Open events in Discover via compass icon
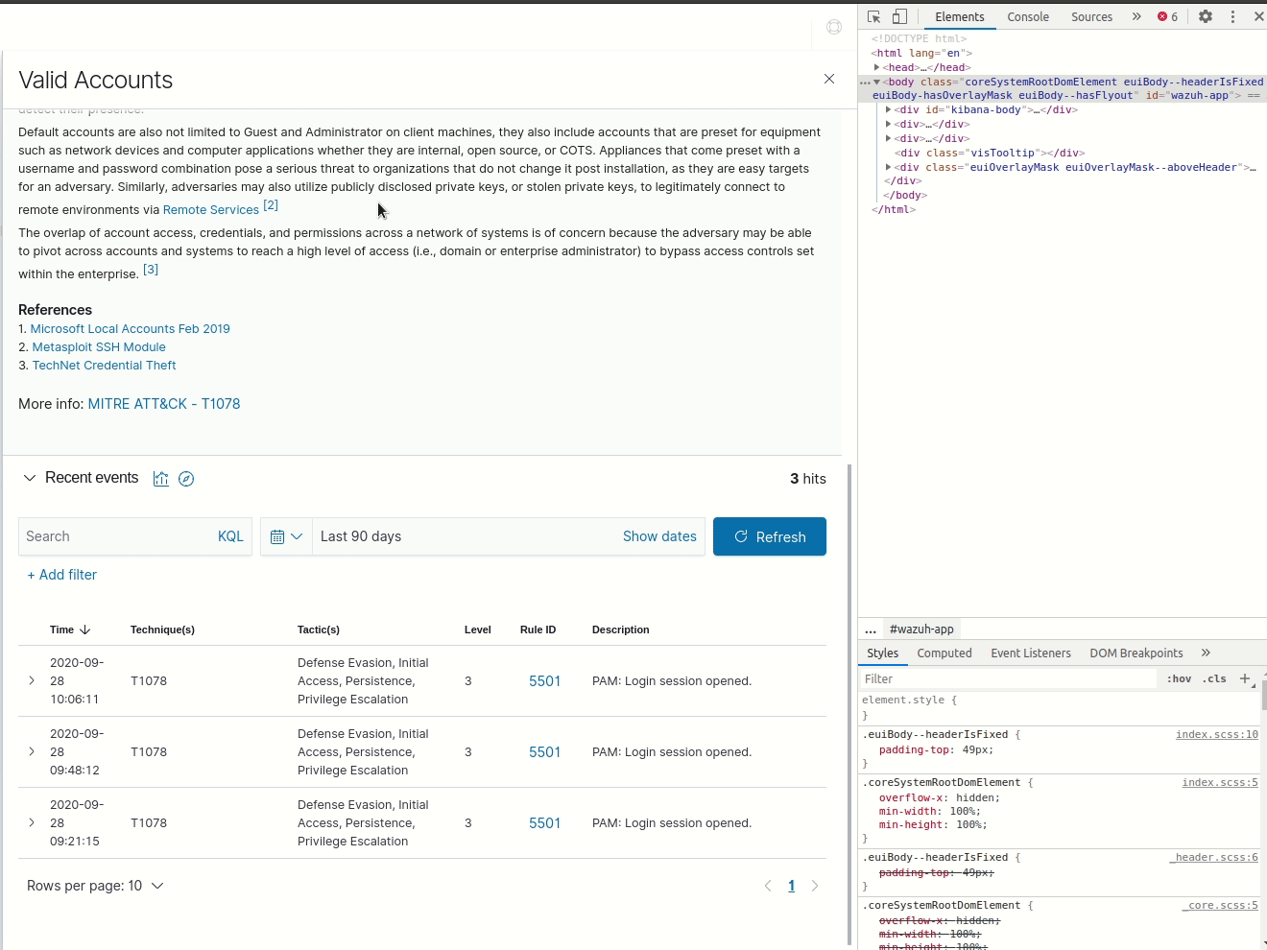The image size is (1267, 950). click(186, 478)
